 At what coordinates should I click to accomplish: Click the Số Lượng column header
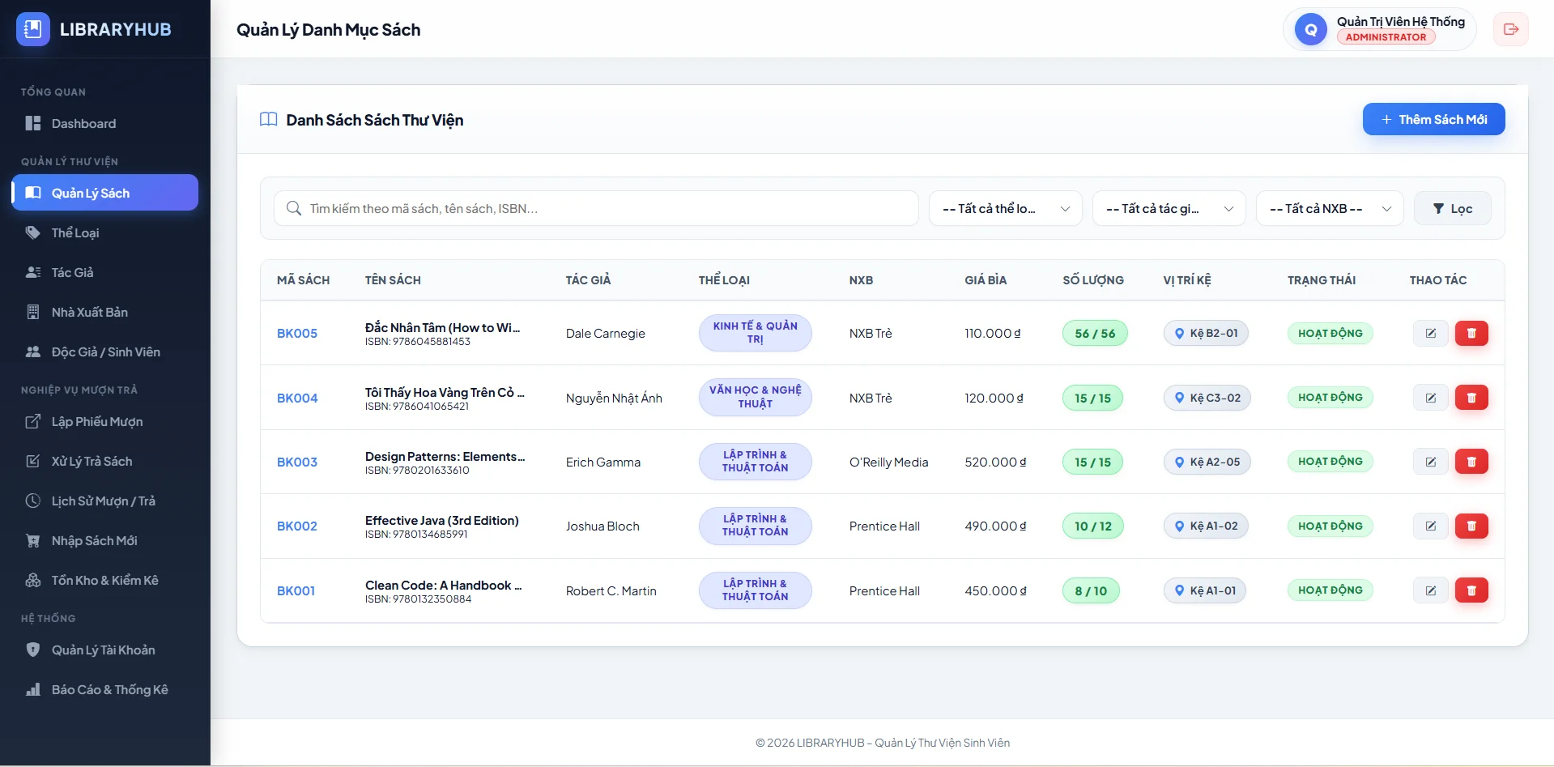pyautogui.click(x=1093, y=280)
